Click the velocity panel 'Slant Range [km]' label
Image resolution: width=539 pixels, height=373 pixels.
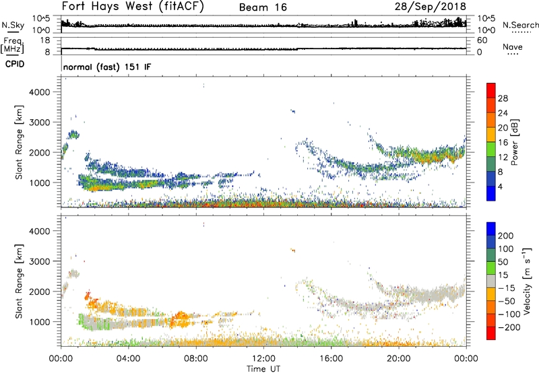coord(19,281)
